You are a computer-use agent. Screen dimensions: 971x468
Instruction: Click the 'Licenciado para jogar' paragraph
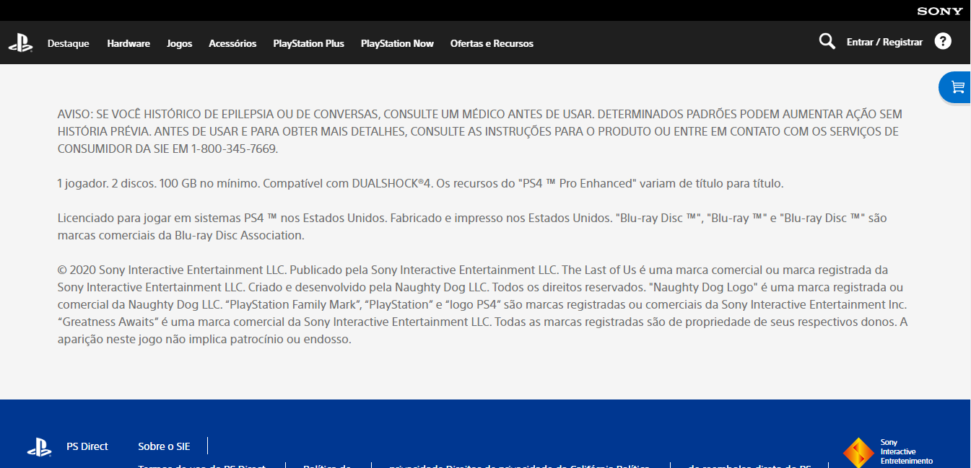pos(472,226)
